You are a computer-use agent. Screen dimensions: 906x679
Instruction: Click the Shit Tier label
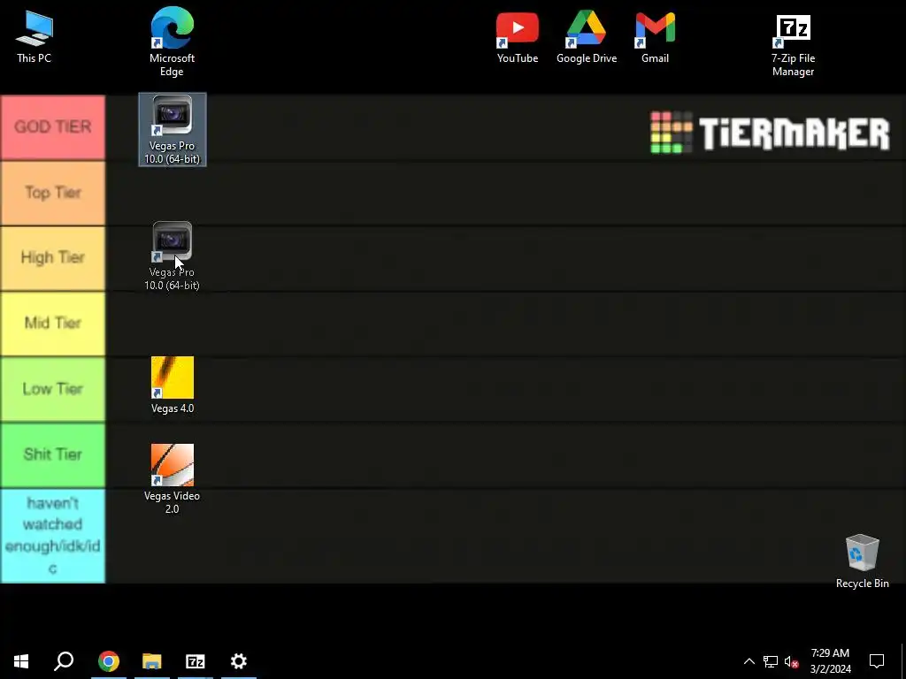tap(52, 455)
